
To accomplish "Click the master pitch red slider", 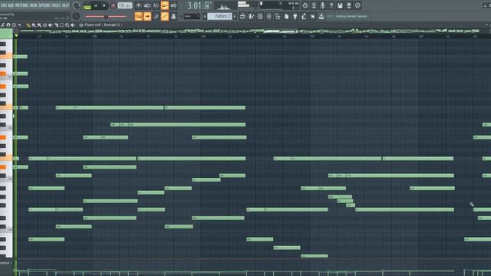I will (x=106, y=16).
